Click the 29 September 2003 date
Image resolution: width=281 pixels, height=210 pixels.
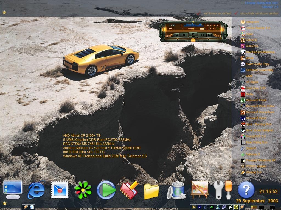pyautogui.click(x=257, y=201)
